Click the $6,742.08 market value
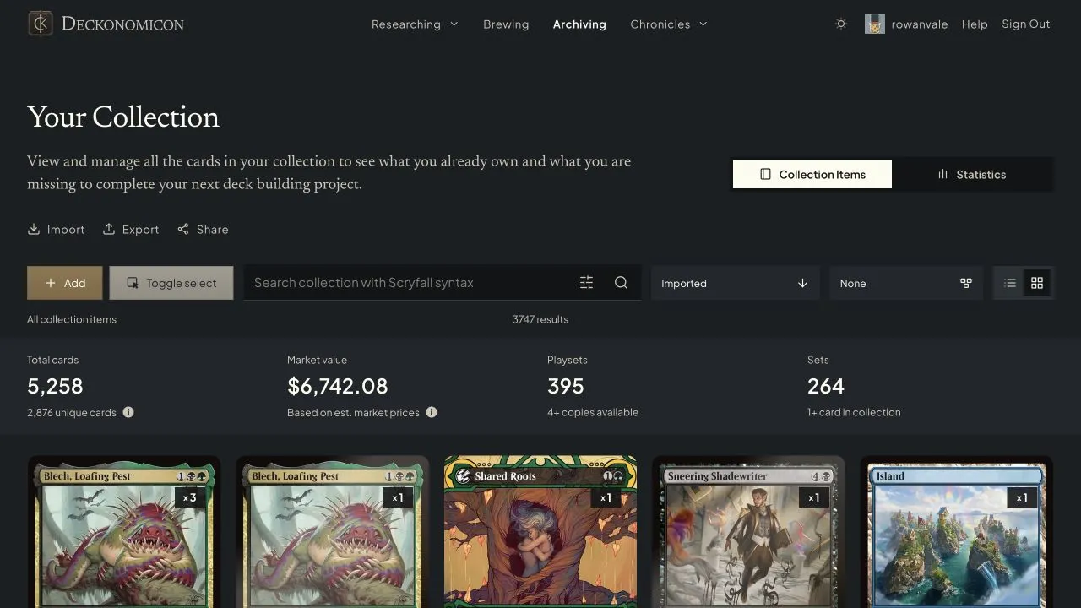This screenshot has height=608, width=1081. pyautogui.click(x=338, y=386)
